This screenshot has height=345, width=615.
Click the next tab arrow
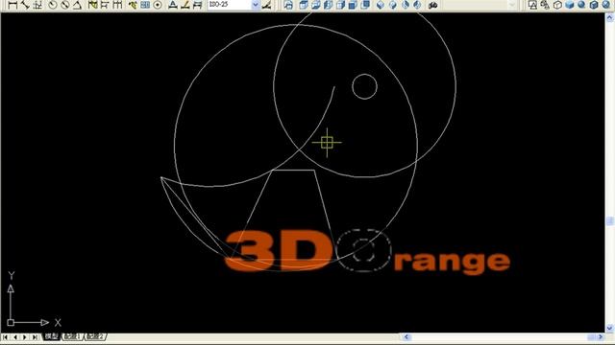click(25, 336)
